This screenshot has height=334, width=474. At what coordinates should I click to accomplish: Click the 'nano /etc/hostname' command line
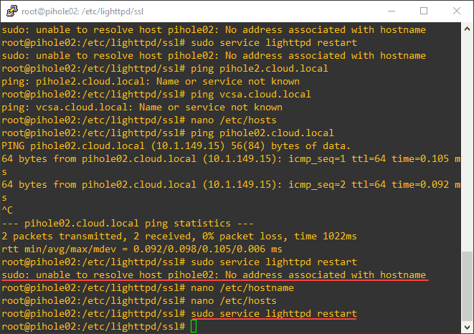click(x=148, y=288)
